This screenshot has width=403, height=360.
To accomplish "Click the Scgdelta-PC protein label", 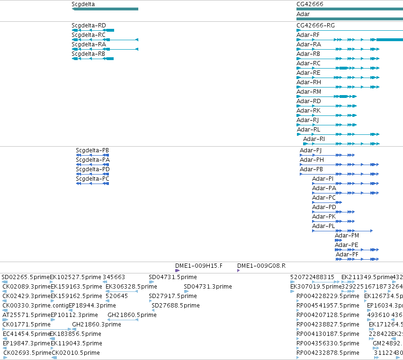I will click(x=92, y=179).
